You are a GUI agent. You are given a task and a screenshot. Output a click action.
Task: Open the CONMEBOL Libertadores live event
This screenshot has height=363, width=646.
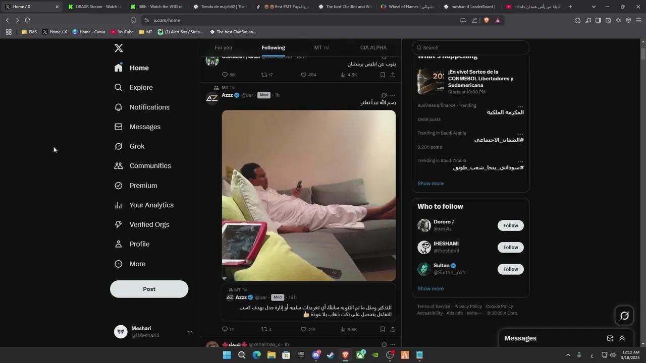[x=470, y=81]
